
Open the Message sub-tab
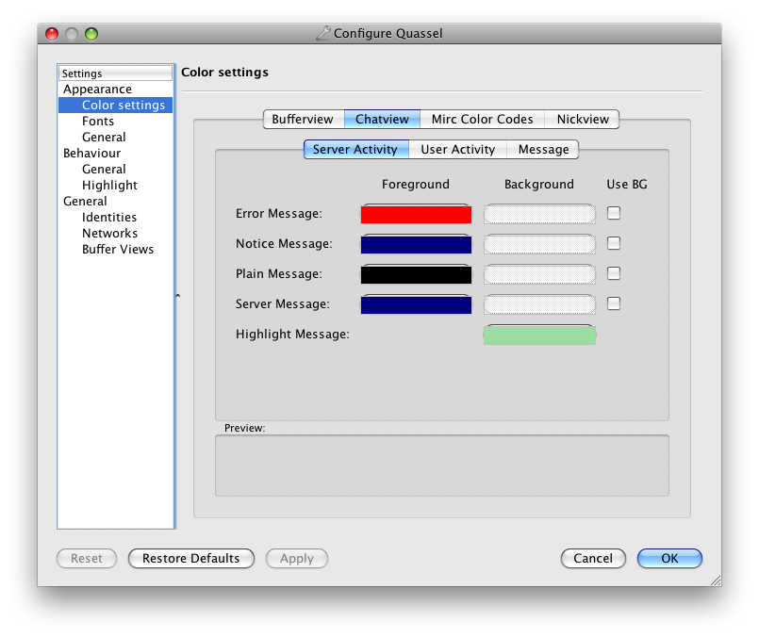click(x=543, y=149)
